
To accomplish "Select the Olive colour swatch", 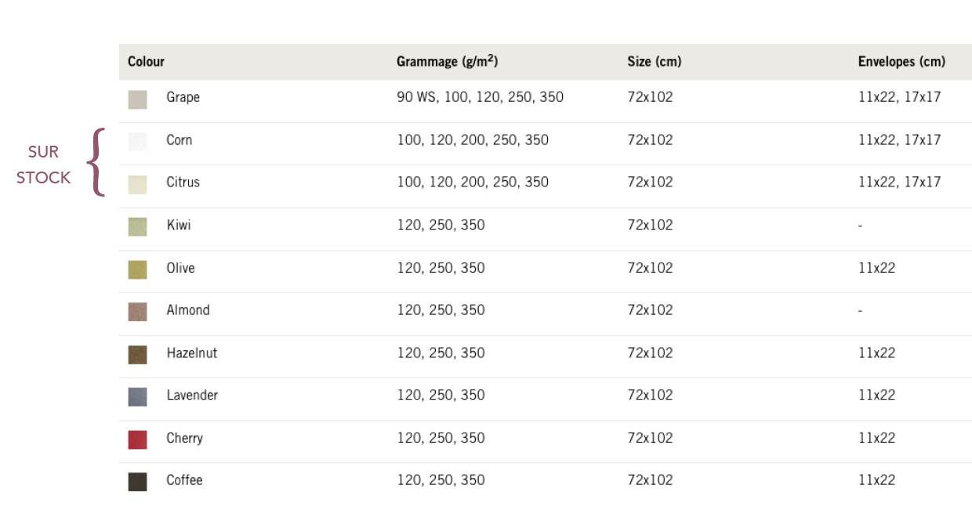I will pyautogui.click(x=137, y=270).
